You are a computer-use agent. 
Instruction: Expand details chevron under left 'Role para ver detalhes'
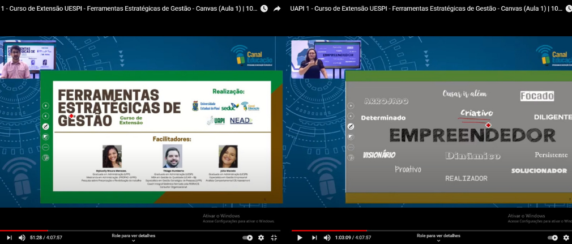(134, 241)
